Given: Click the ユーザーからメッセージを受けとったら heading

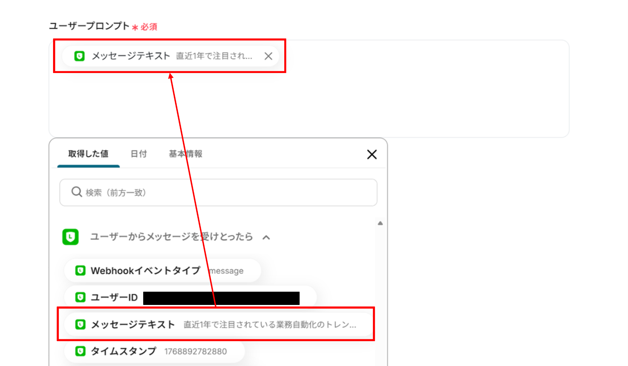Looking at the screenshot, I should [x=171, y=237].
